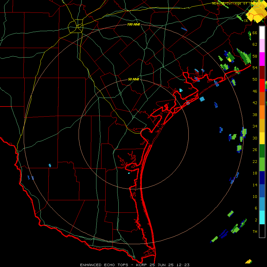Click the "46" scale label
Viewport: 267px width, 267px height.
(255, 91)
